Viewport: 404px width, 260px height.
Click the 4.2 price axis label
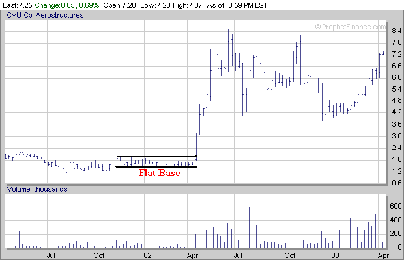[x=397, y=112]
